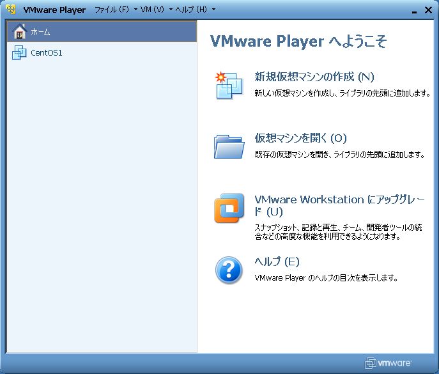
Task: Click the blue question mark help icon
Action: coord(229,270)
